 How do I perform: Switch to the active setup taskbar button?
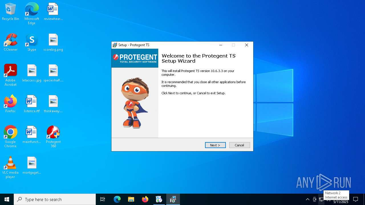coord(173,199)
